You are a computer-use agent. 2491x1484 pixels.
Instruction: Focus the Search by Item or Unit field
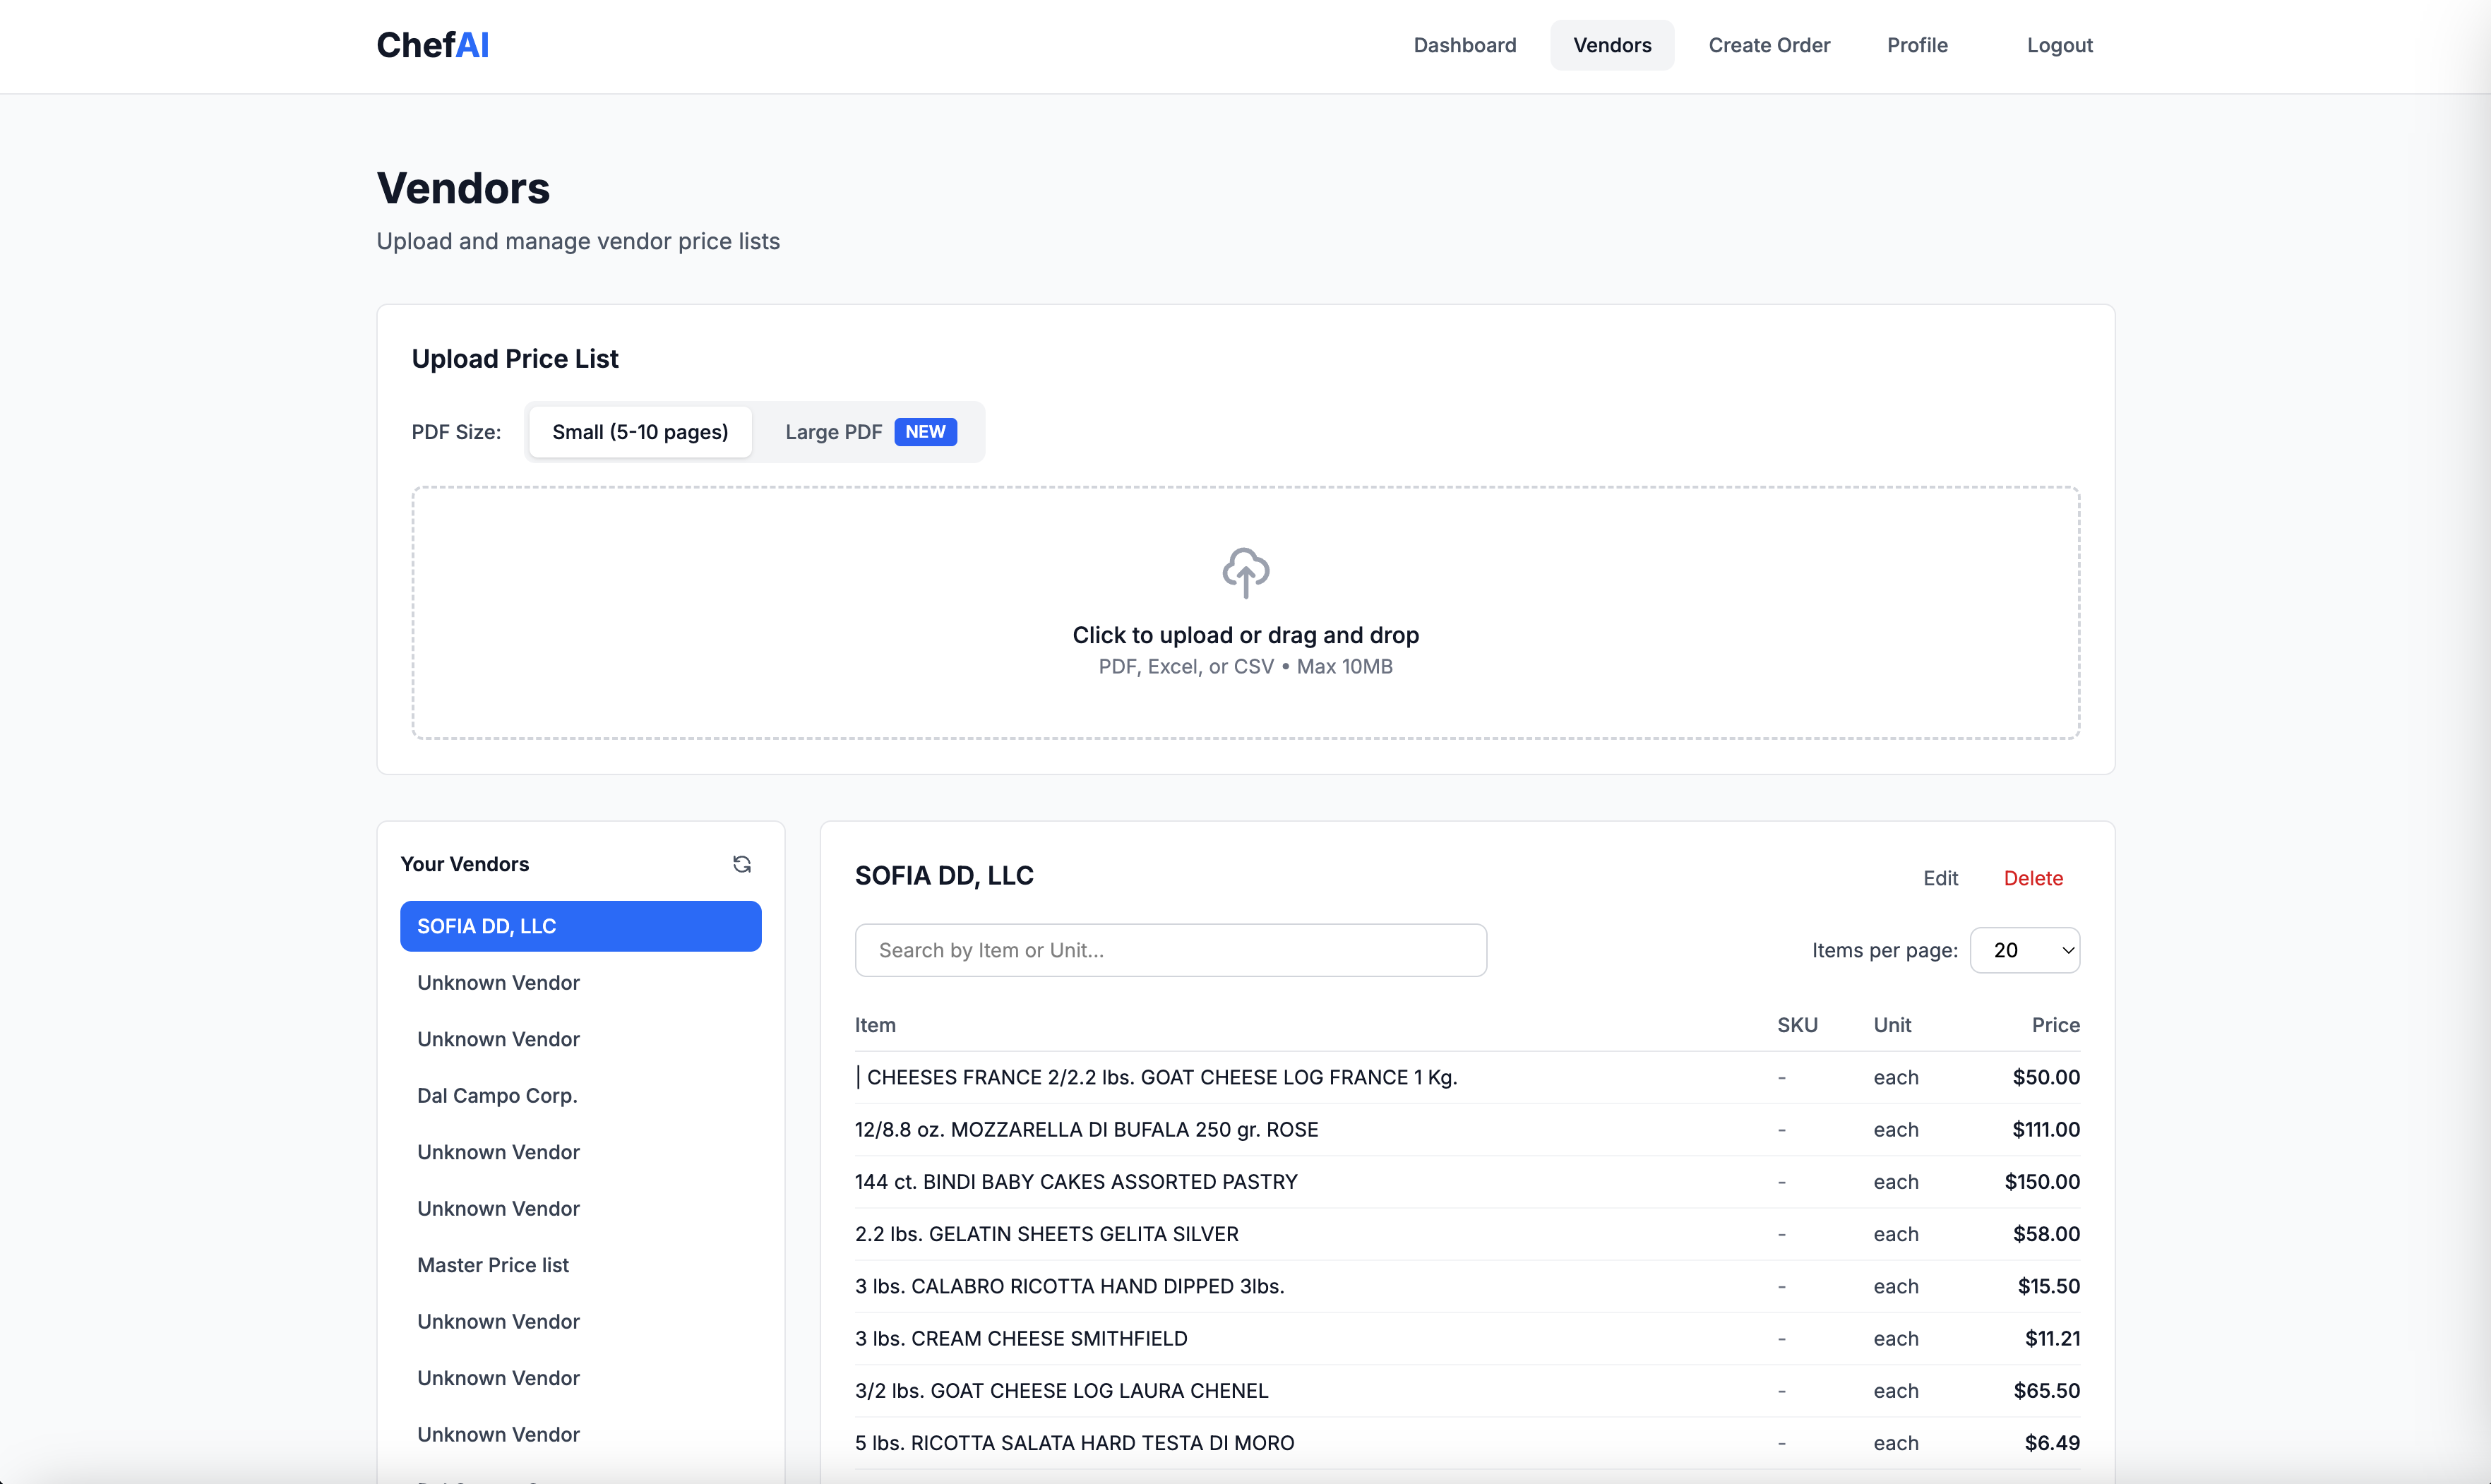click(x=1170, y=950)
